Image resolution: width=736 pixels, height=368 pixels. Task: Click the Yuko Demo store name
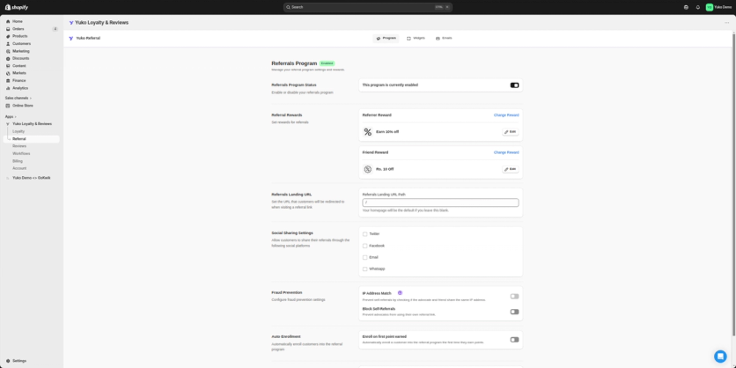pos(723,7)
